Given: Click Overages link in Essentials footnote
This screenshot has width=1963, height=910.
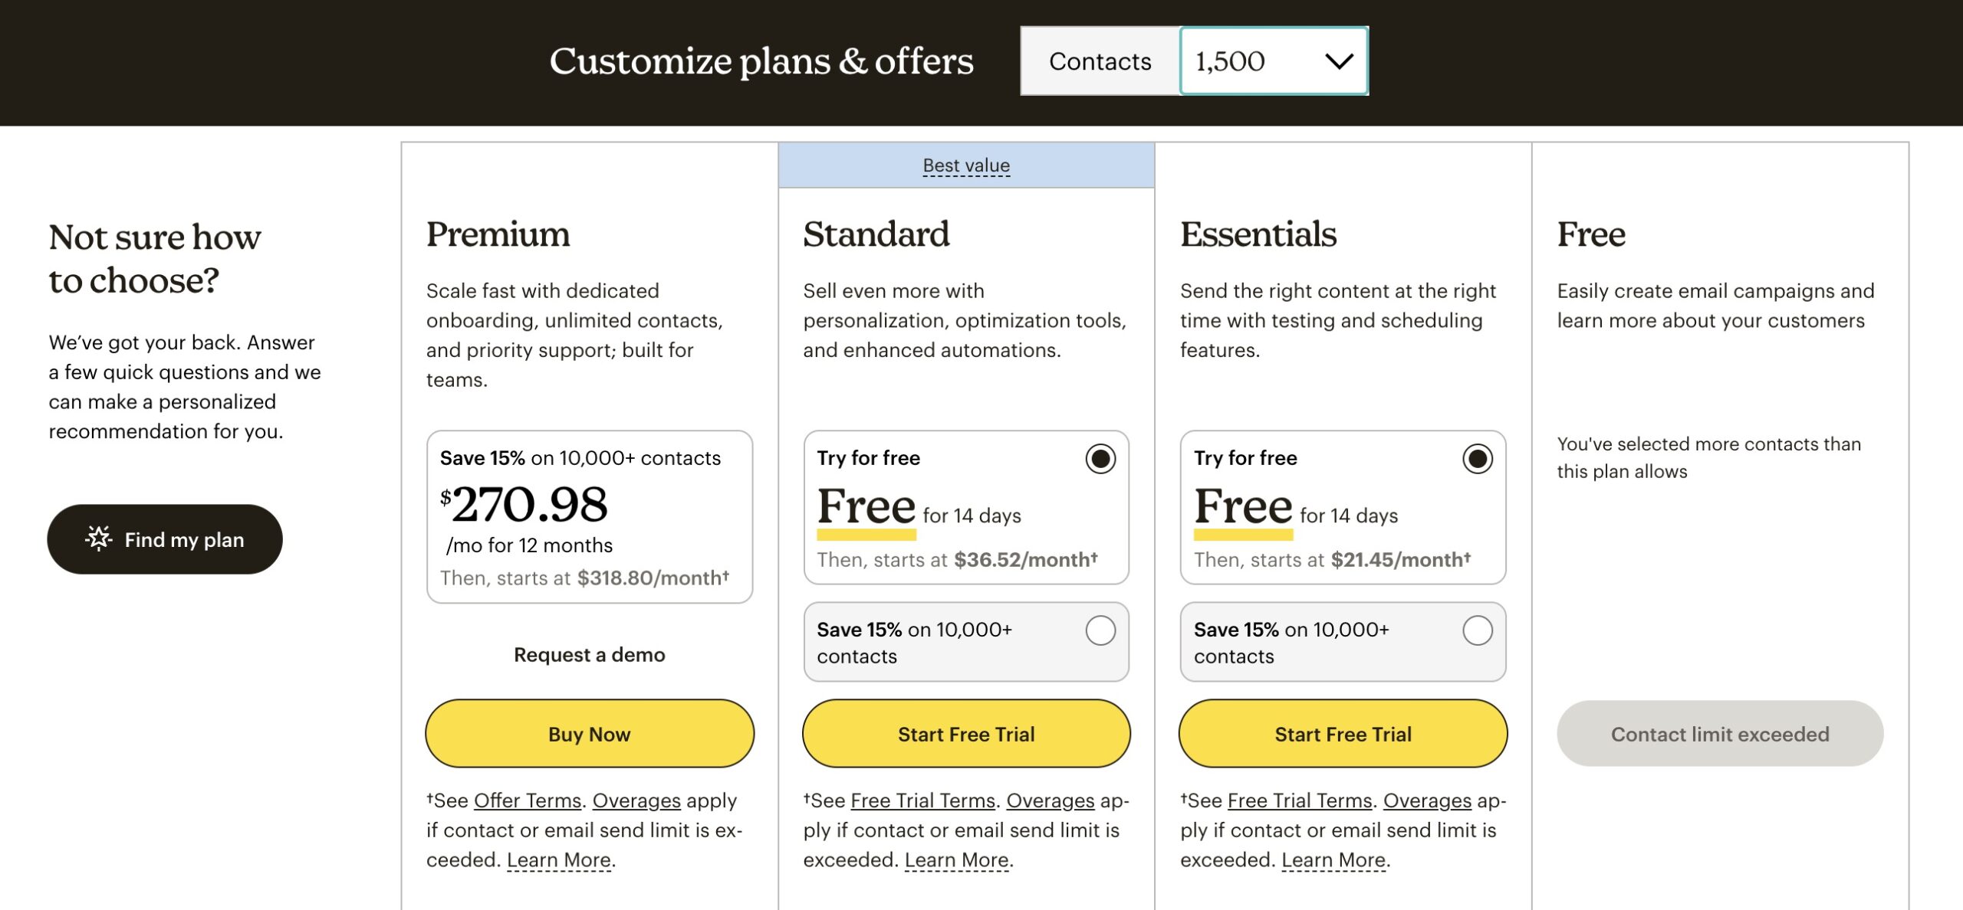Looking at the screenshot, I should tap(1427, 800).
